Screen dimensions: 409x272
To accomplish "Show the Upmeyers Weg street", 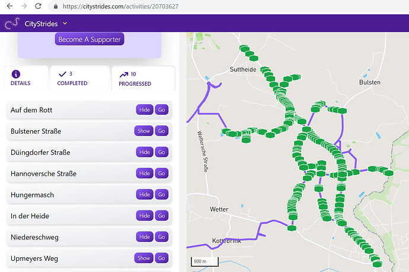I will click(143, 258).
